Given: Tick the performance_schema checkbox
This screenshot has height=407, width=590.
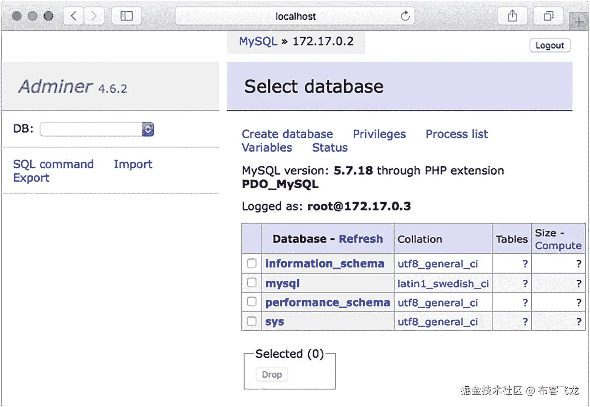Looking at the screenshot, I should pyautogui.click(x=252, y=302).
